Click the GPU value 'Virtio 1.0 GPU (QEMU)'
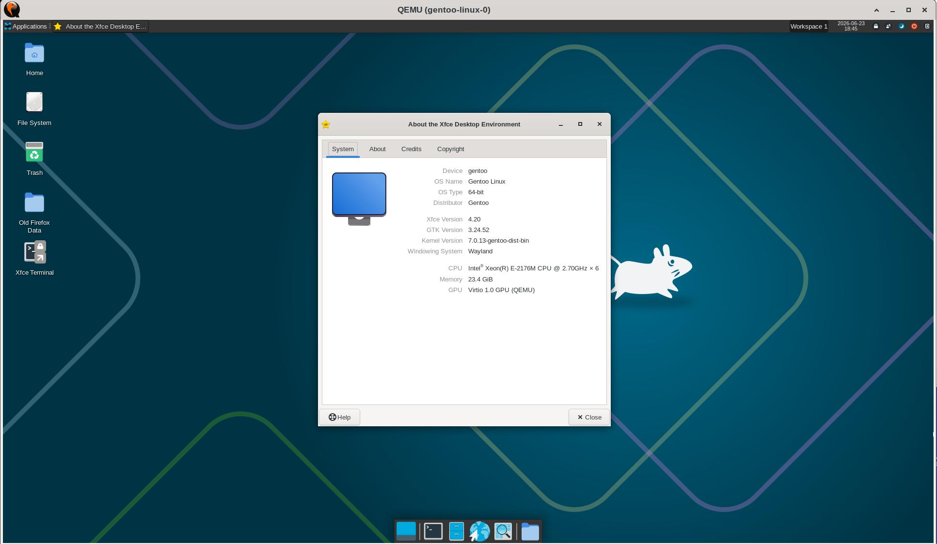 pos(501,290)
